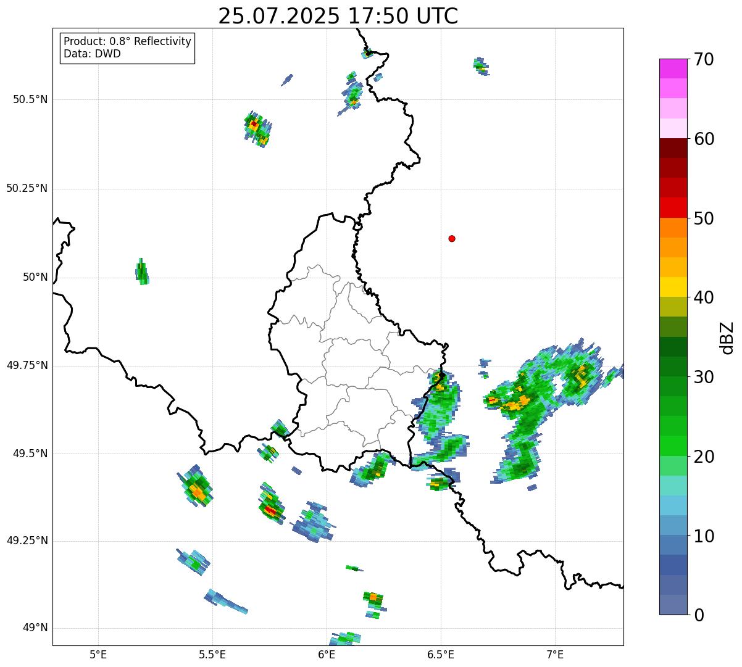Image resolution: width=742 pixels, height=667 pixels.
Task: Click the 50.25°N latitude label
Action: tap(27, 188)
